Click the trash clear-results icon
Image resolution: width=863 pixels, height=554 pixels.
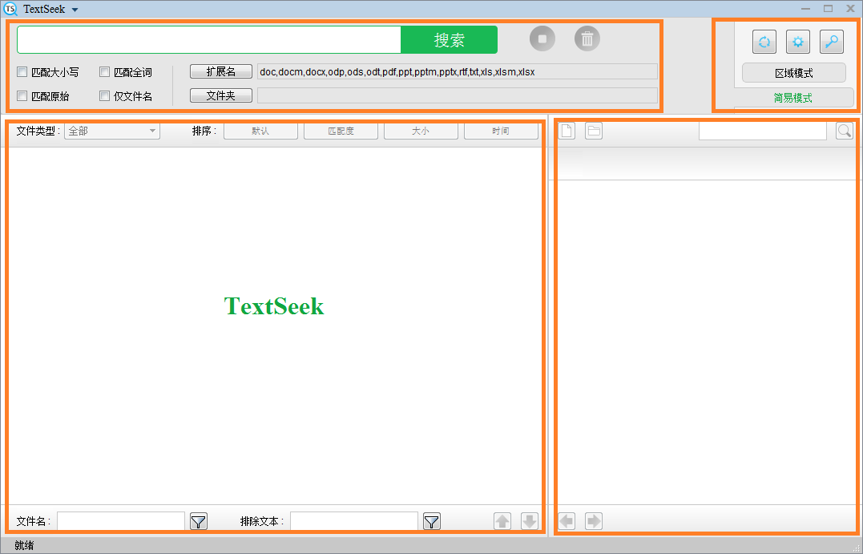pyautogui.click(x=587, y=39)
